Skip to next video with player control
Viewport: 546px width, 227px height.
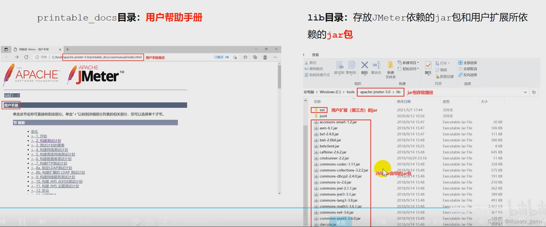click(42, 222)
